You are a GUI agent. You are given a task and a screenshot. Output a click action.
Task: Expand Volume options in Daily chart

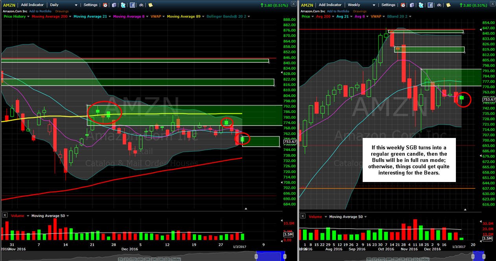coord(28,216)
